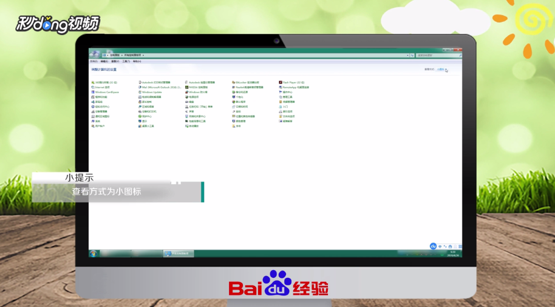555x307 pixels.
Task: Open 索引选项 (Indexing Options)
Action: coord(285,111)
